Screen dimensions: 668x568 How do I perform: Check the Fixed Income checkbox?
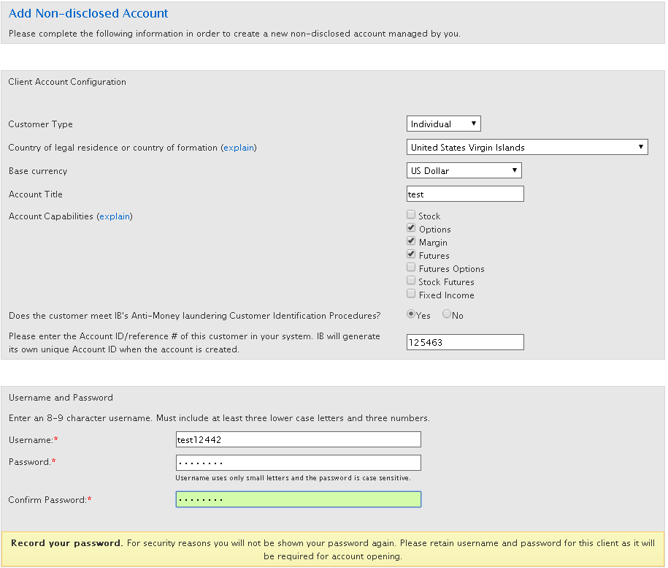pyautogui.click(x=411, y=295)
